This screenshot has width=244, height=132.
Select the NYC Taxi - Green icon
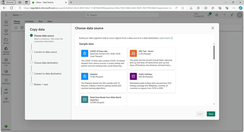[133, 53]
